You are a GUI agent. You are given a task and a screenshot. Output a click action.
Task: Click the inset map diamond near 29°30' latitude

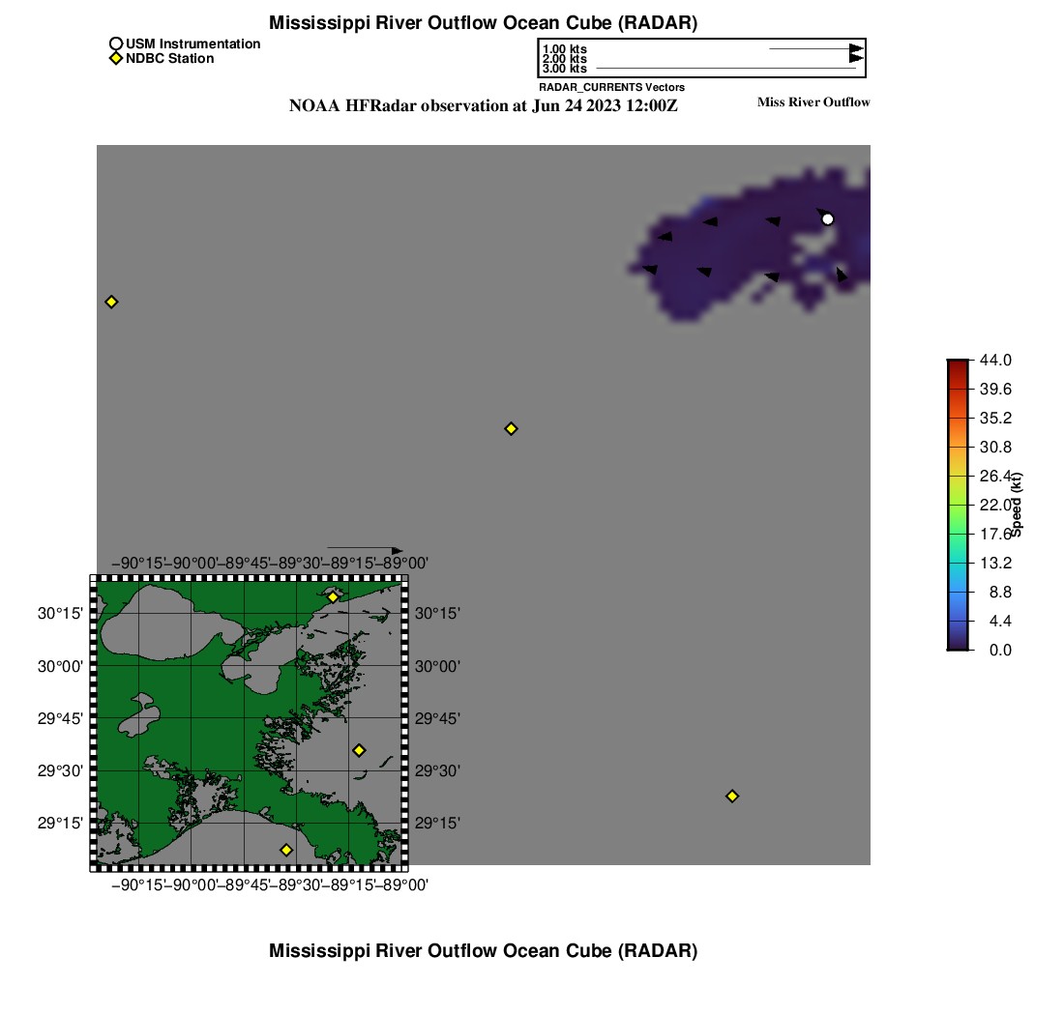click(359, 750)
